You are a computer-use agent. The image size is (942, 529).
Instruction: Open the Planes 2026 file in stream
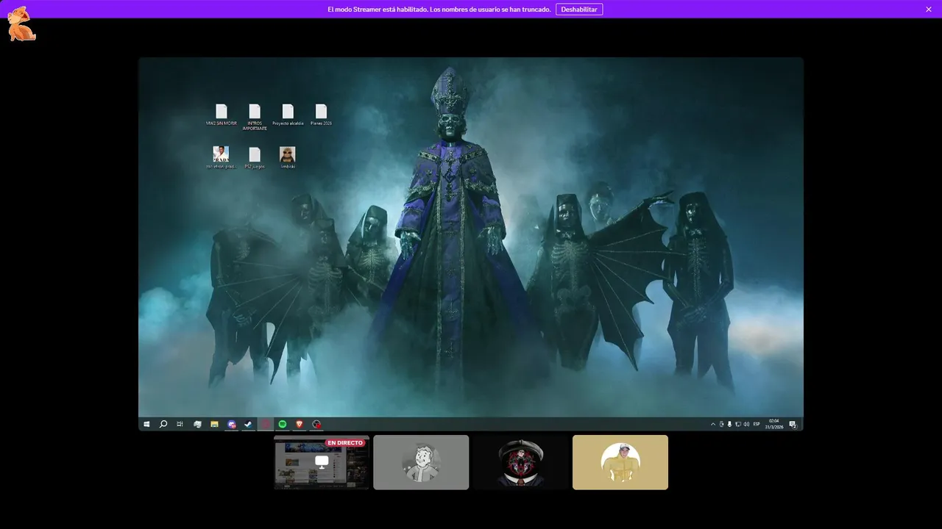321,115
